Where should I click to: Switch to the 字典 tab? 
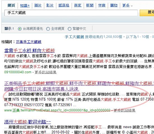(102, 5)
